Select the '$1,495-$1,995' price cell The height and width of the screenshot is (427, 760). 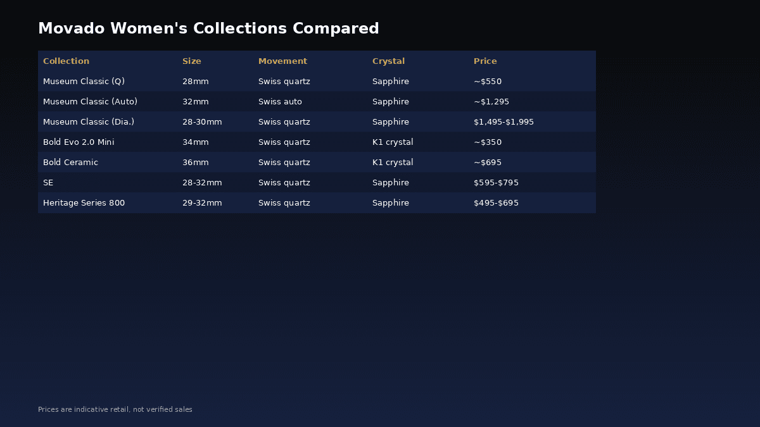503,122
